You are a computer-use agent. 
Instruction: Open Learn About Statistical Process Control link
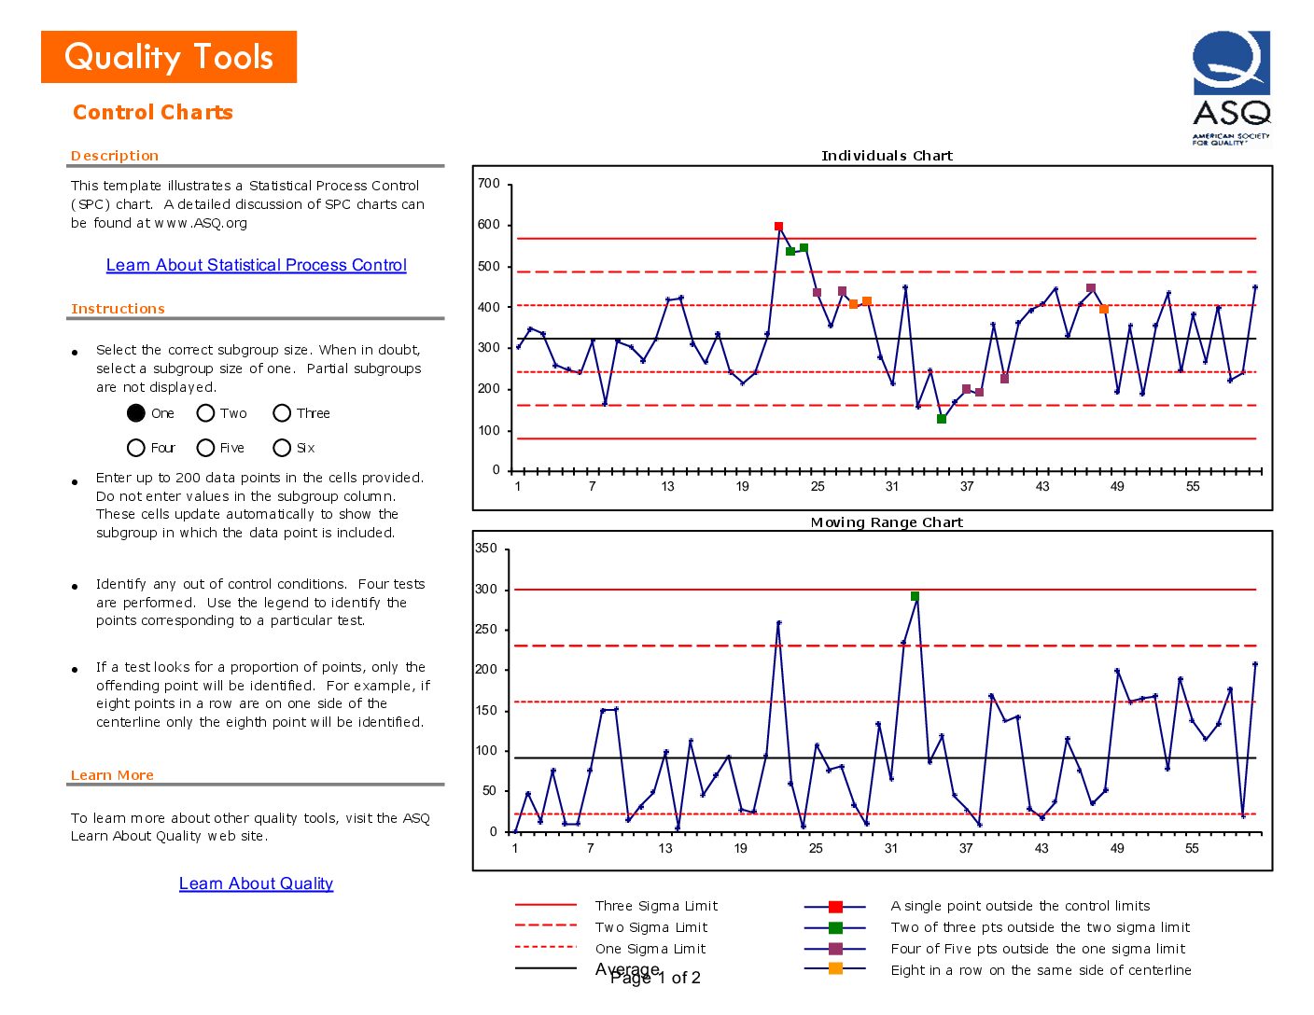point(257,265)
